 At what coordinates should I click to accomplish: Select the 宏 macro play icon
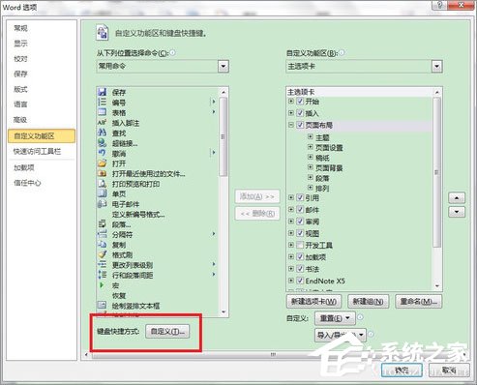tap(102, 285)
